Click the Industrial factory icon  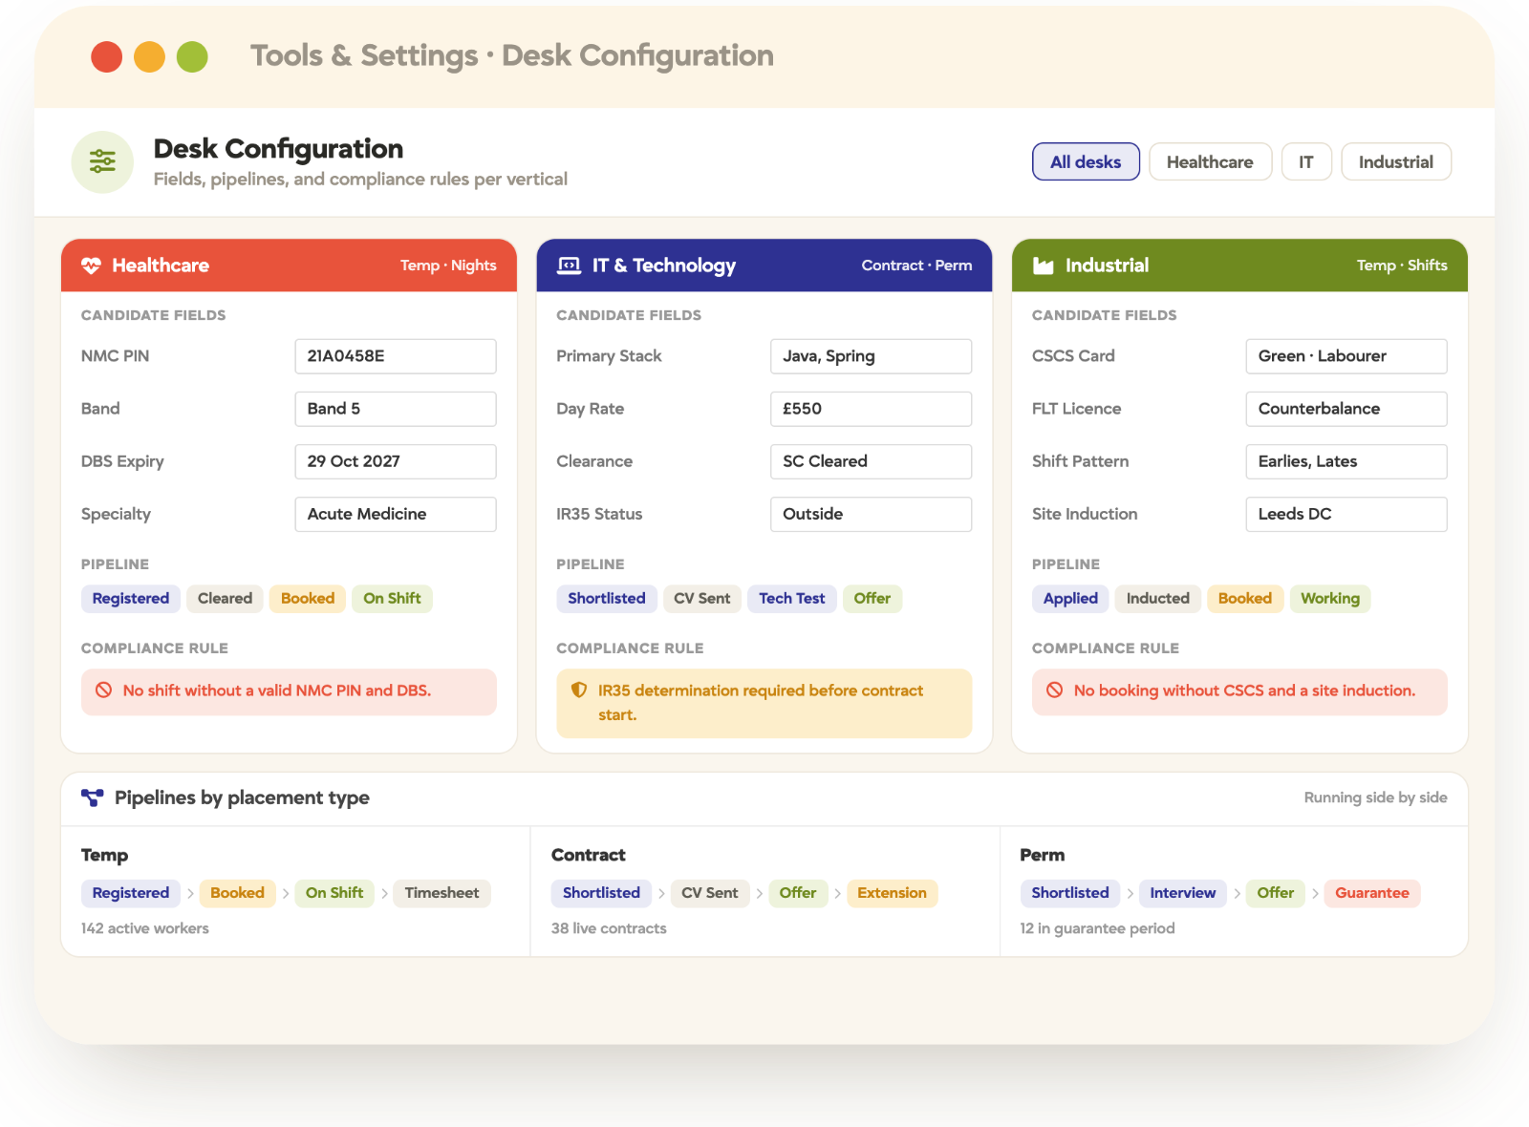point(1044,266)
